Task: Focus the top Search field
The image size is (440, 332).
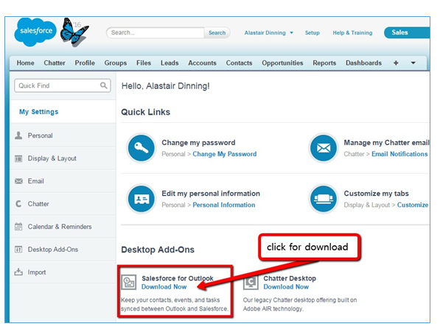Action: tap(156, 33)
